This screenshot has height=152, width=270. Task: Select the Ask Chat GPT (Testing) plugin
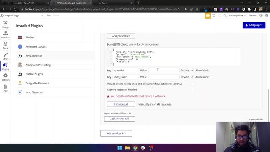(x=55, y=65)
